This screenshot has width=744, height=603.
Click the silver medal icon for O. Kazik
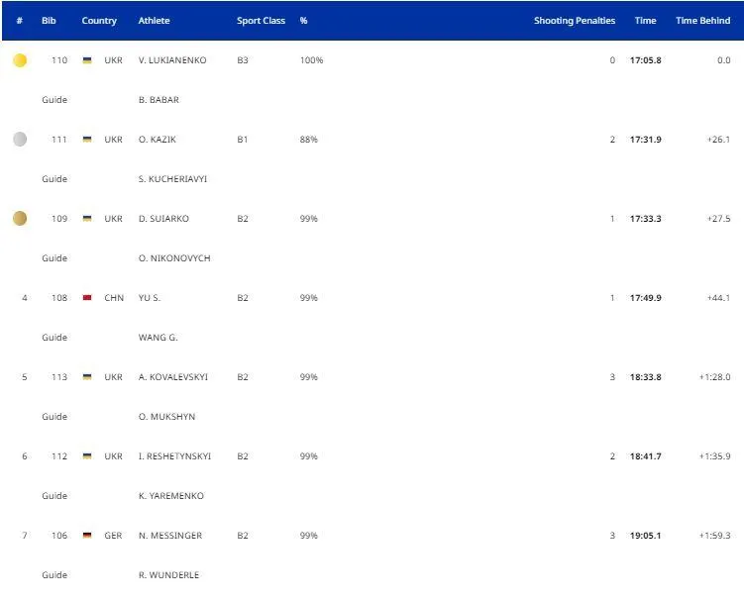(x=20, y=140)
